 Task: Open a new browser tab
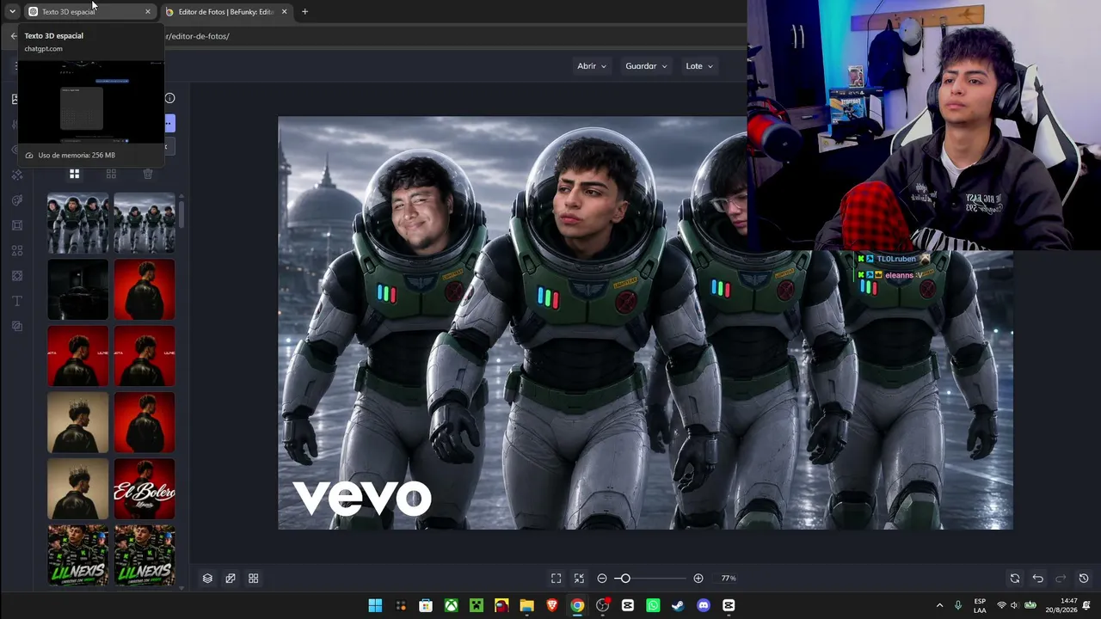[304, 11]
